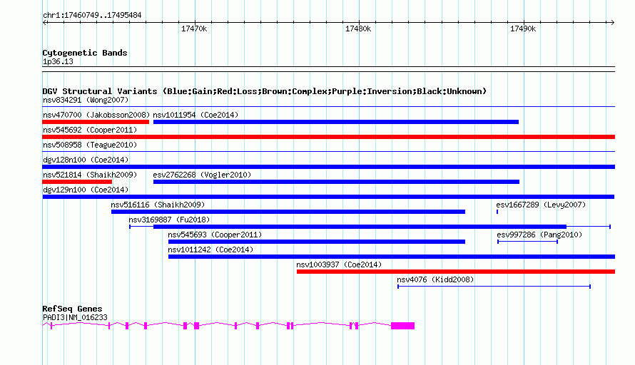Open the nsv1011954 (Coe2014) label

(195, 115)
